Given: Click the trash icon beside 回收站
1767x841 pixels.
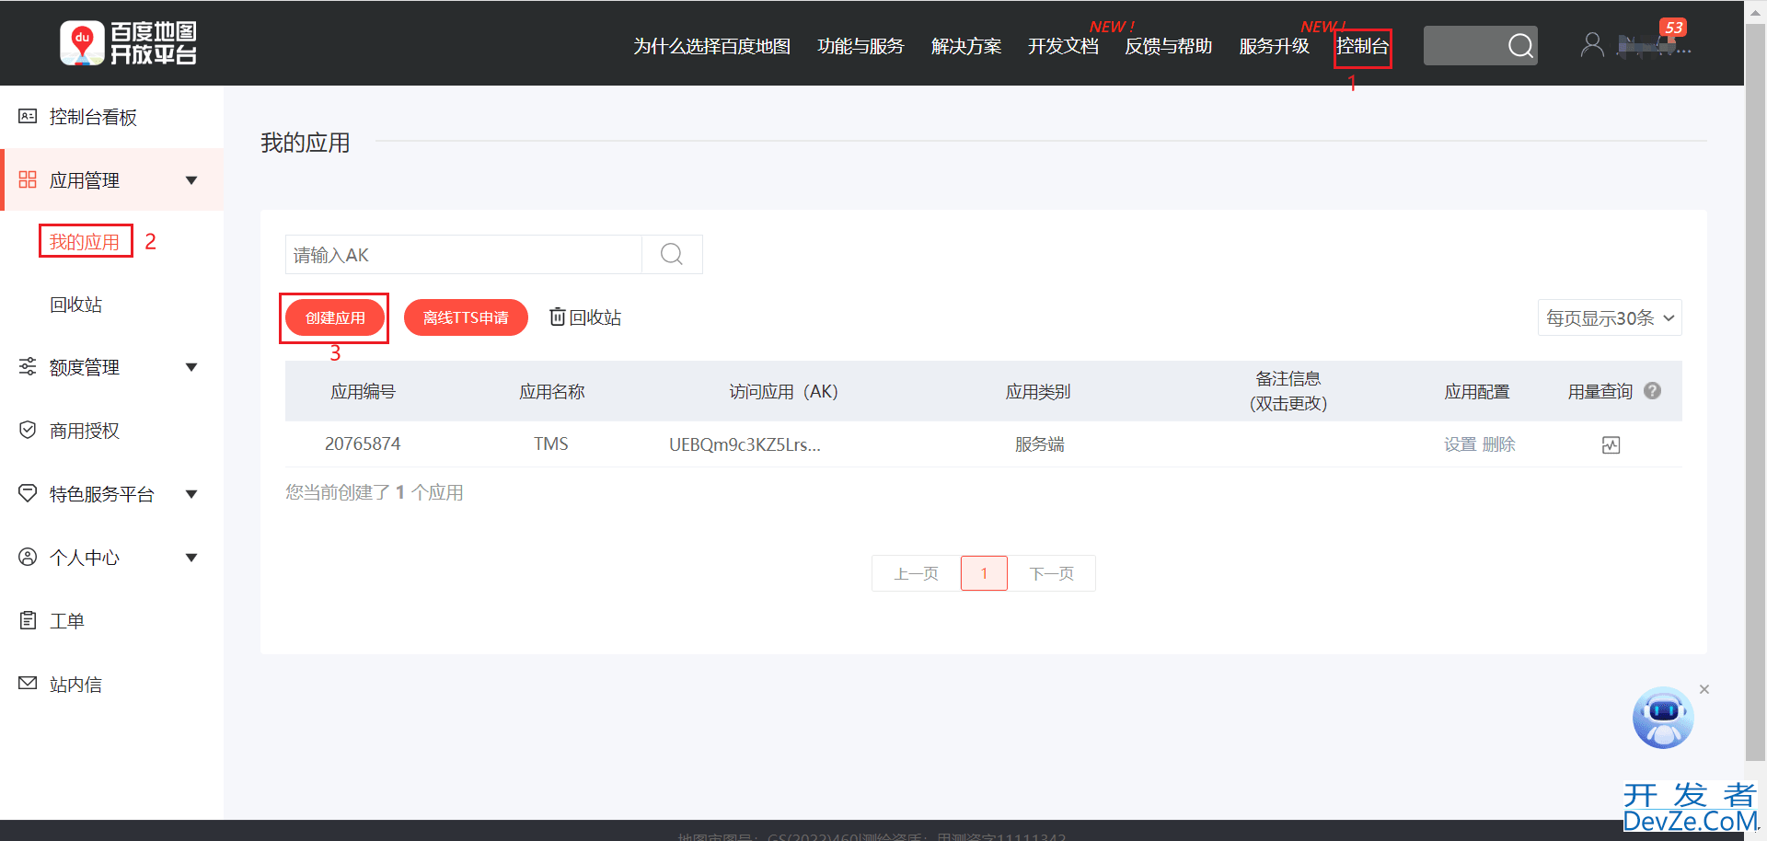Looking at the screenshot, I should (x=557, y=317).
